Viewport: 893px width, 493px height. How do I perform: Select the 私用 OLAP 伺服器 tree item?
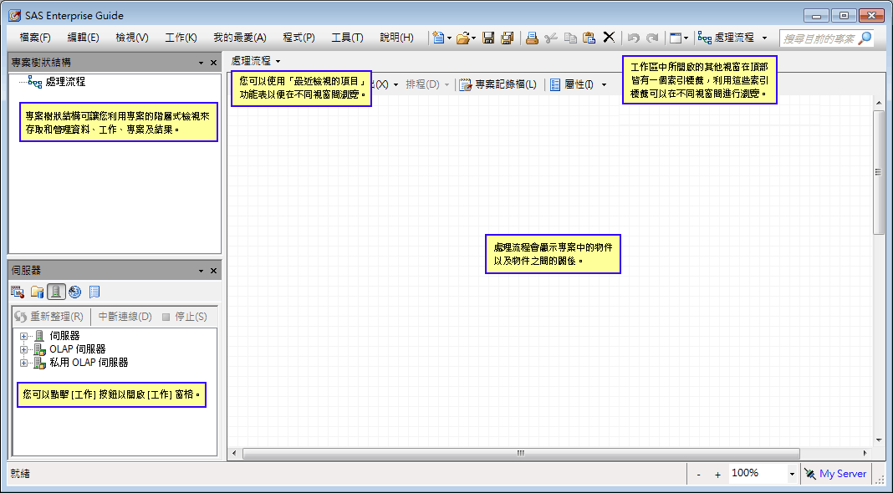pos(89,363)
